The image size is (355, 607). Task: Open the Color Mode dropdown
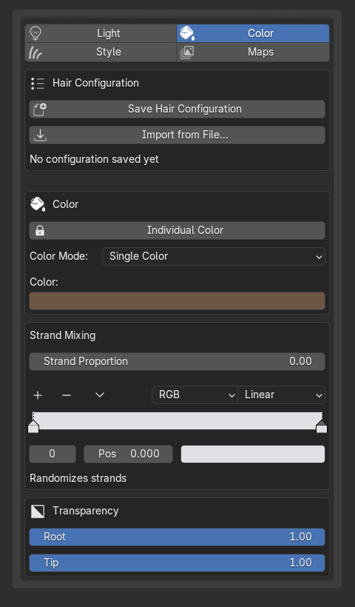tap(214, 256)
